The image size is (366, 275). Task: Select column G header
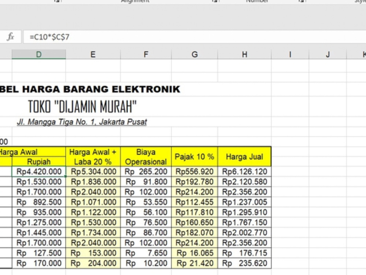[x=194, y=55]
